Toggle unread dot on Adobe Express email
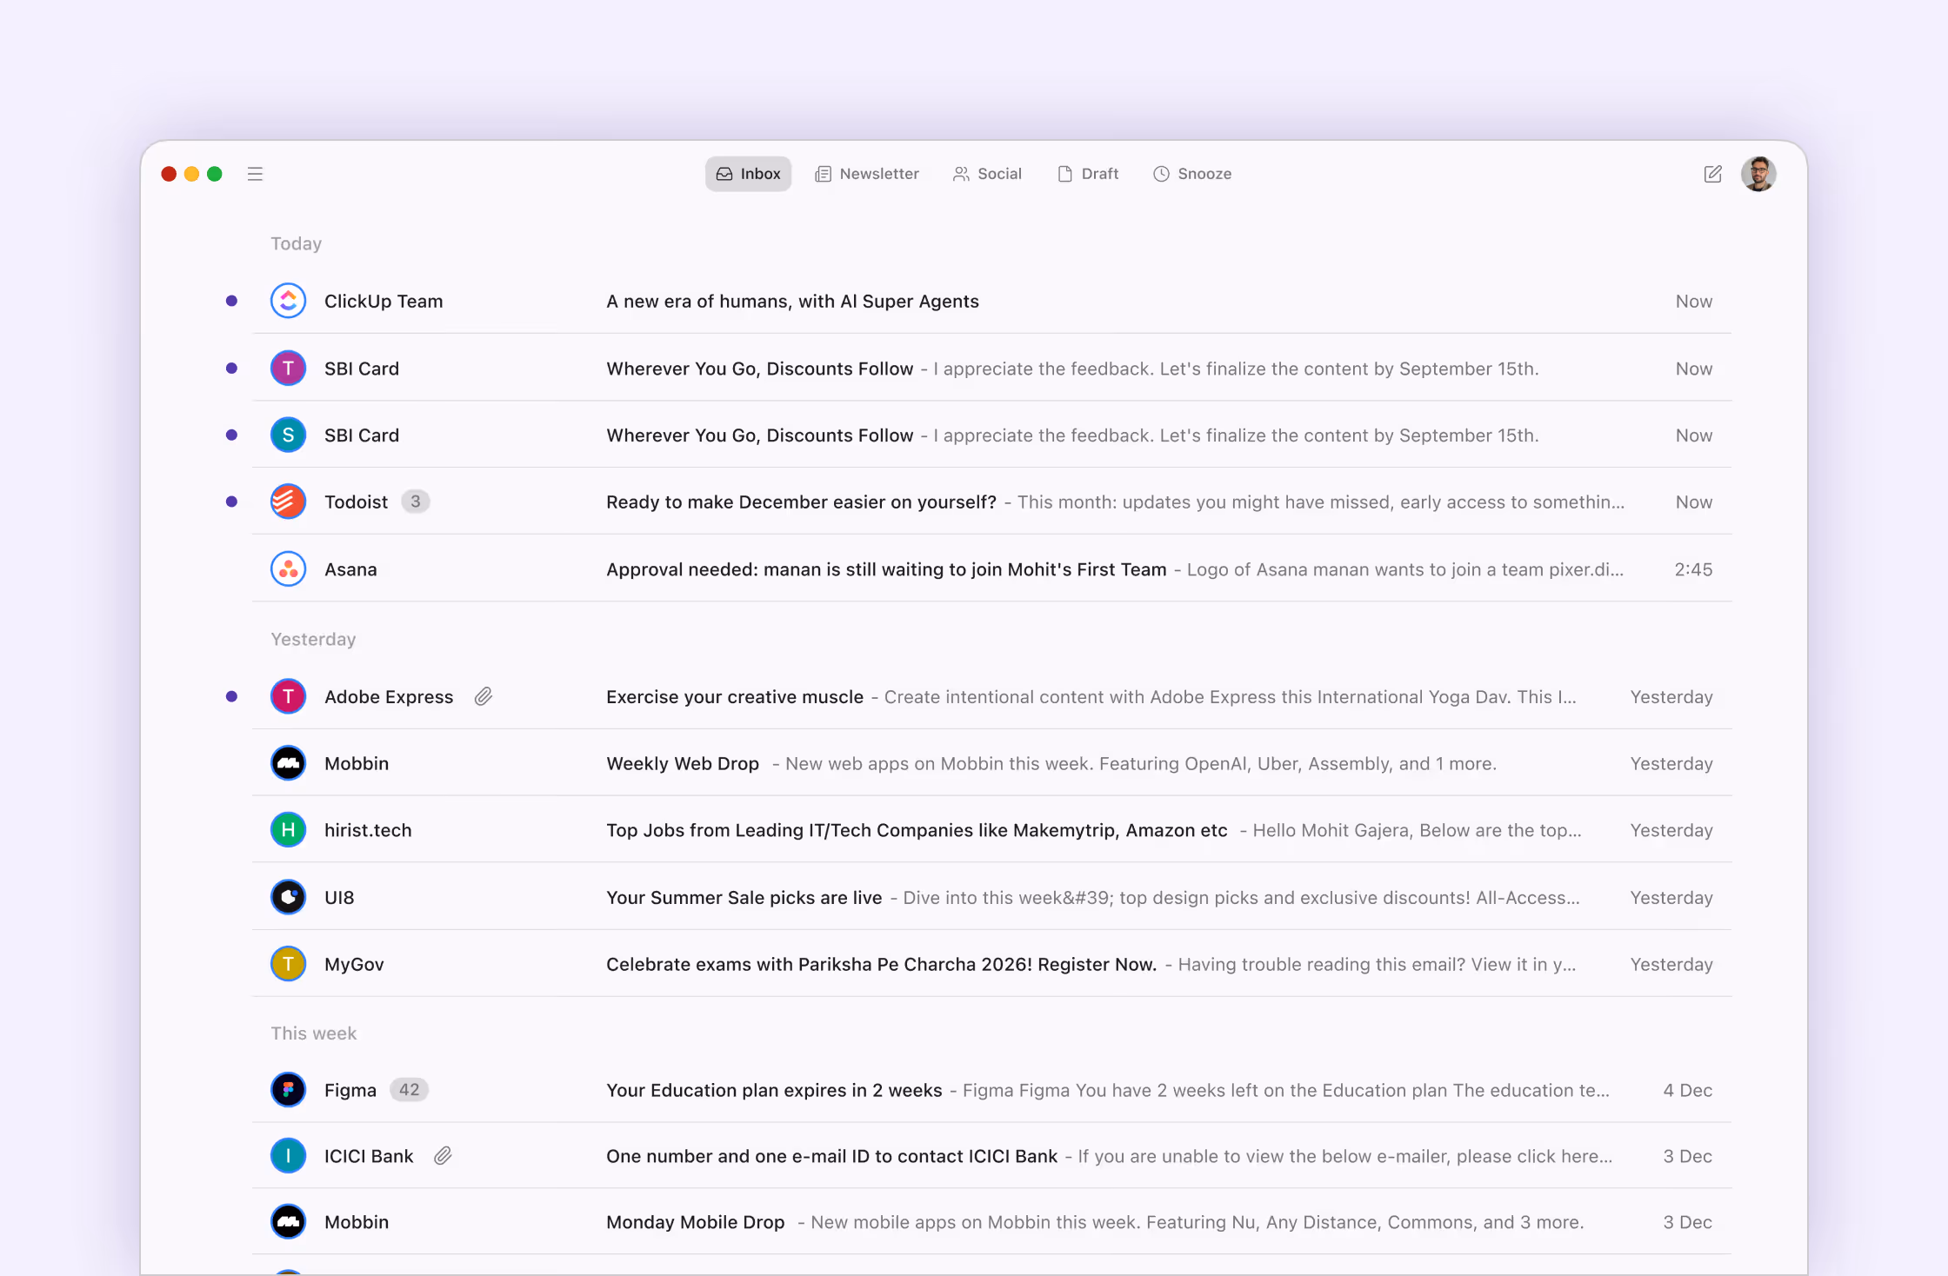 (x=231, y=696)
